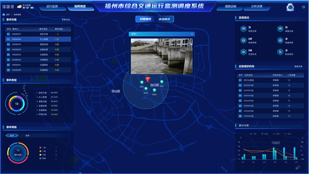
Task: Close the 视频1 video popup
Action: (192, 34)
